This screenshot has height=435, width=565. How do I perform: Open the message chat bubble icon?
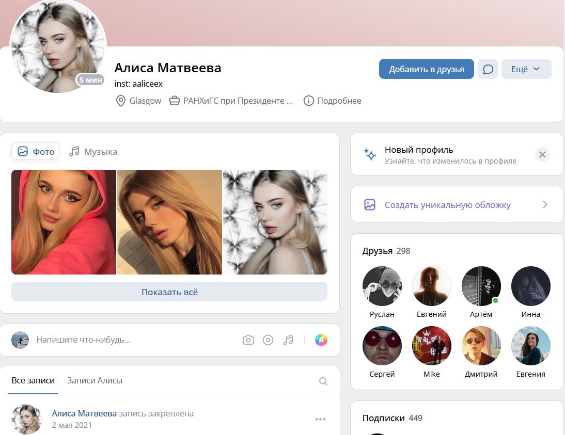488,69
